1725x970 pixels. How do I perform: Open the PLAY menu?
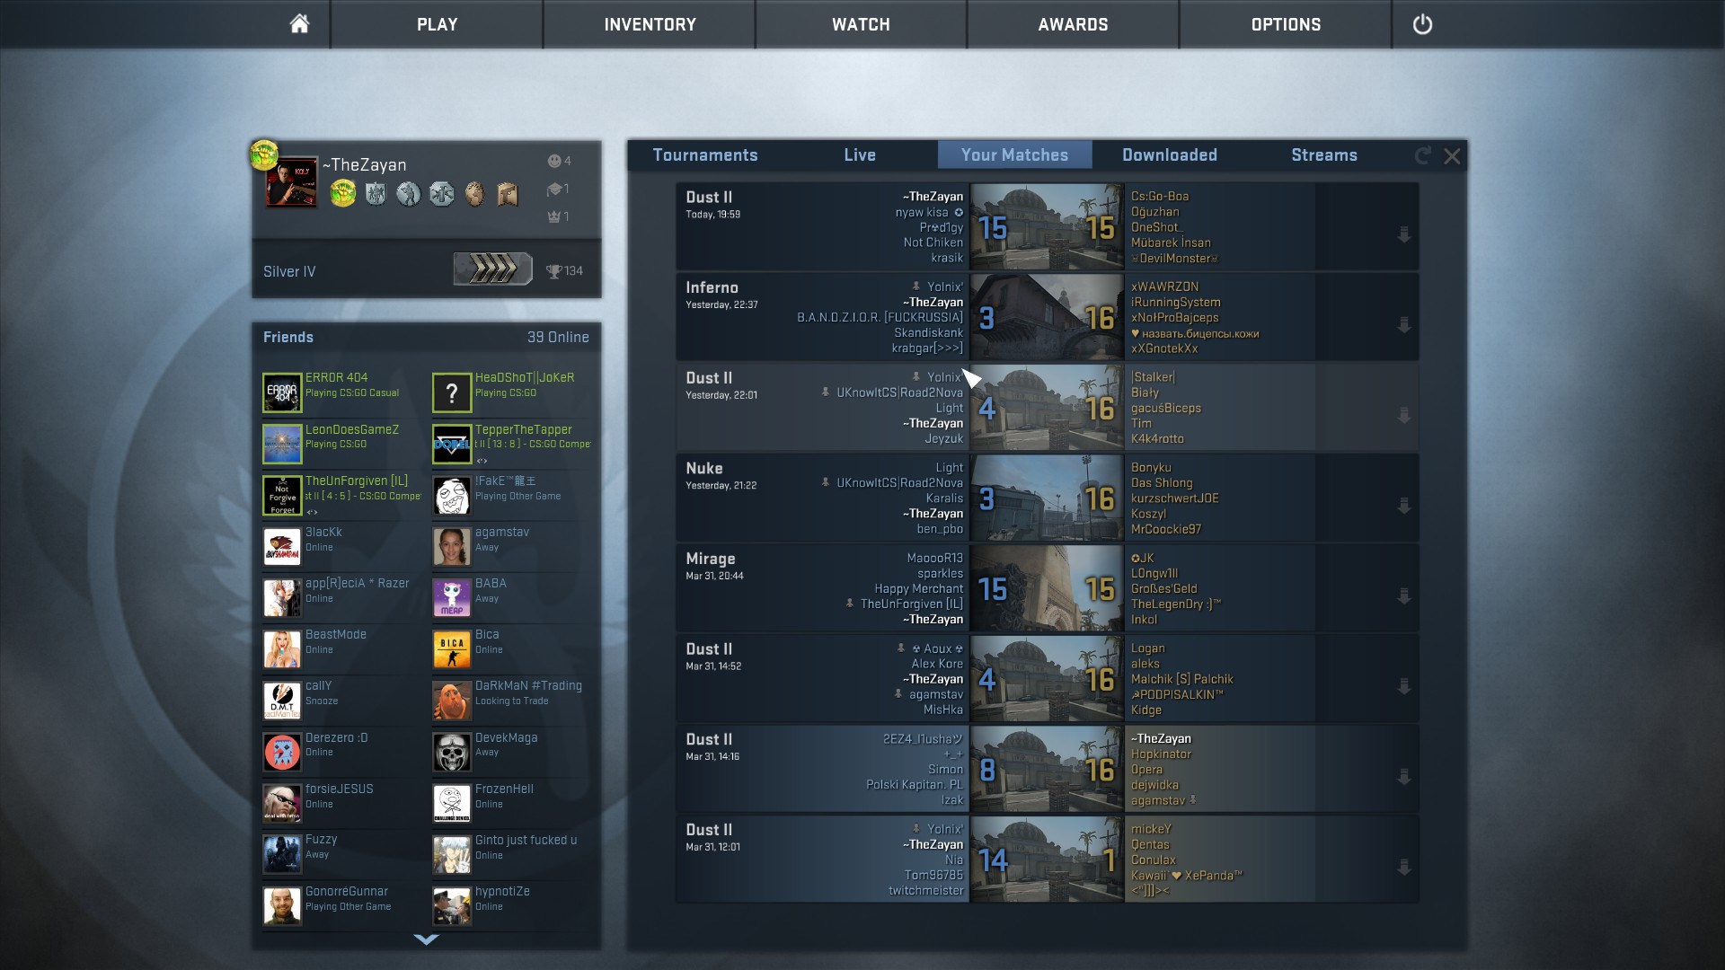437,24
